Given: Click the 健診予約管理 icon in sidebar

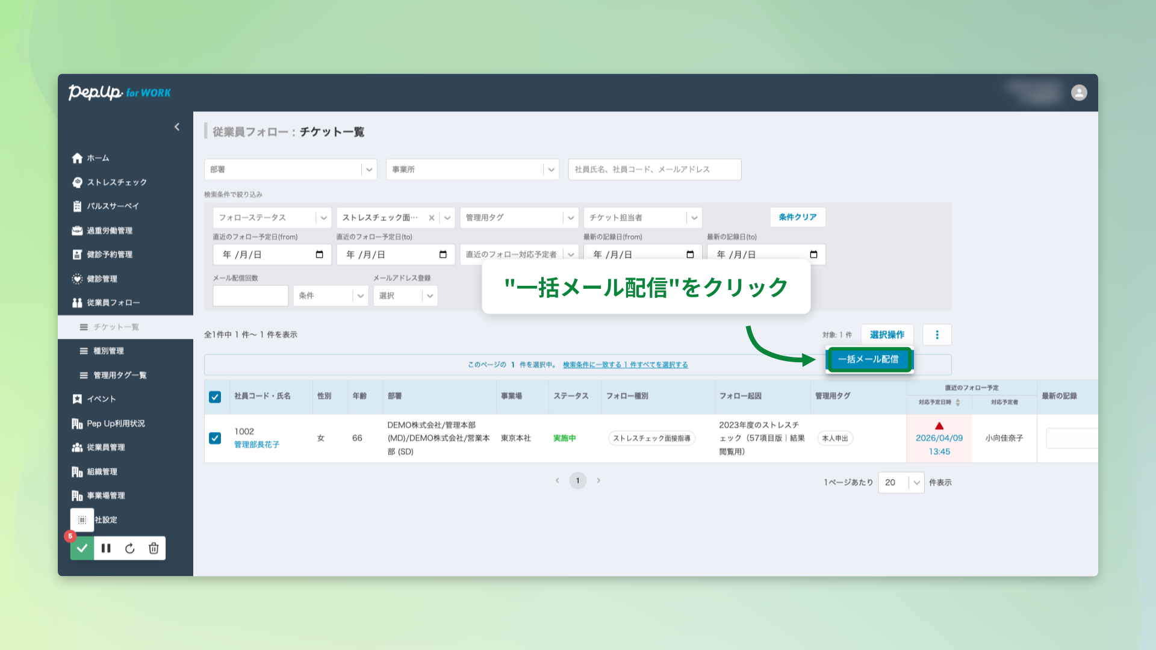Looking at the screenshot, I should click(x=77, y=255).
